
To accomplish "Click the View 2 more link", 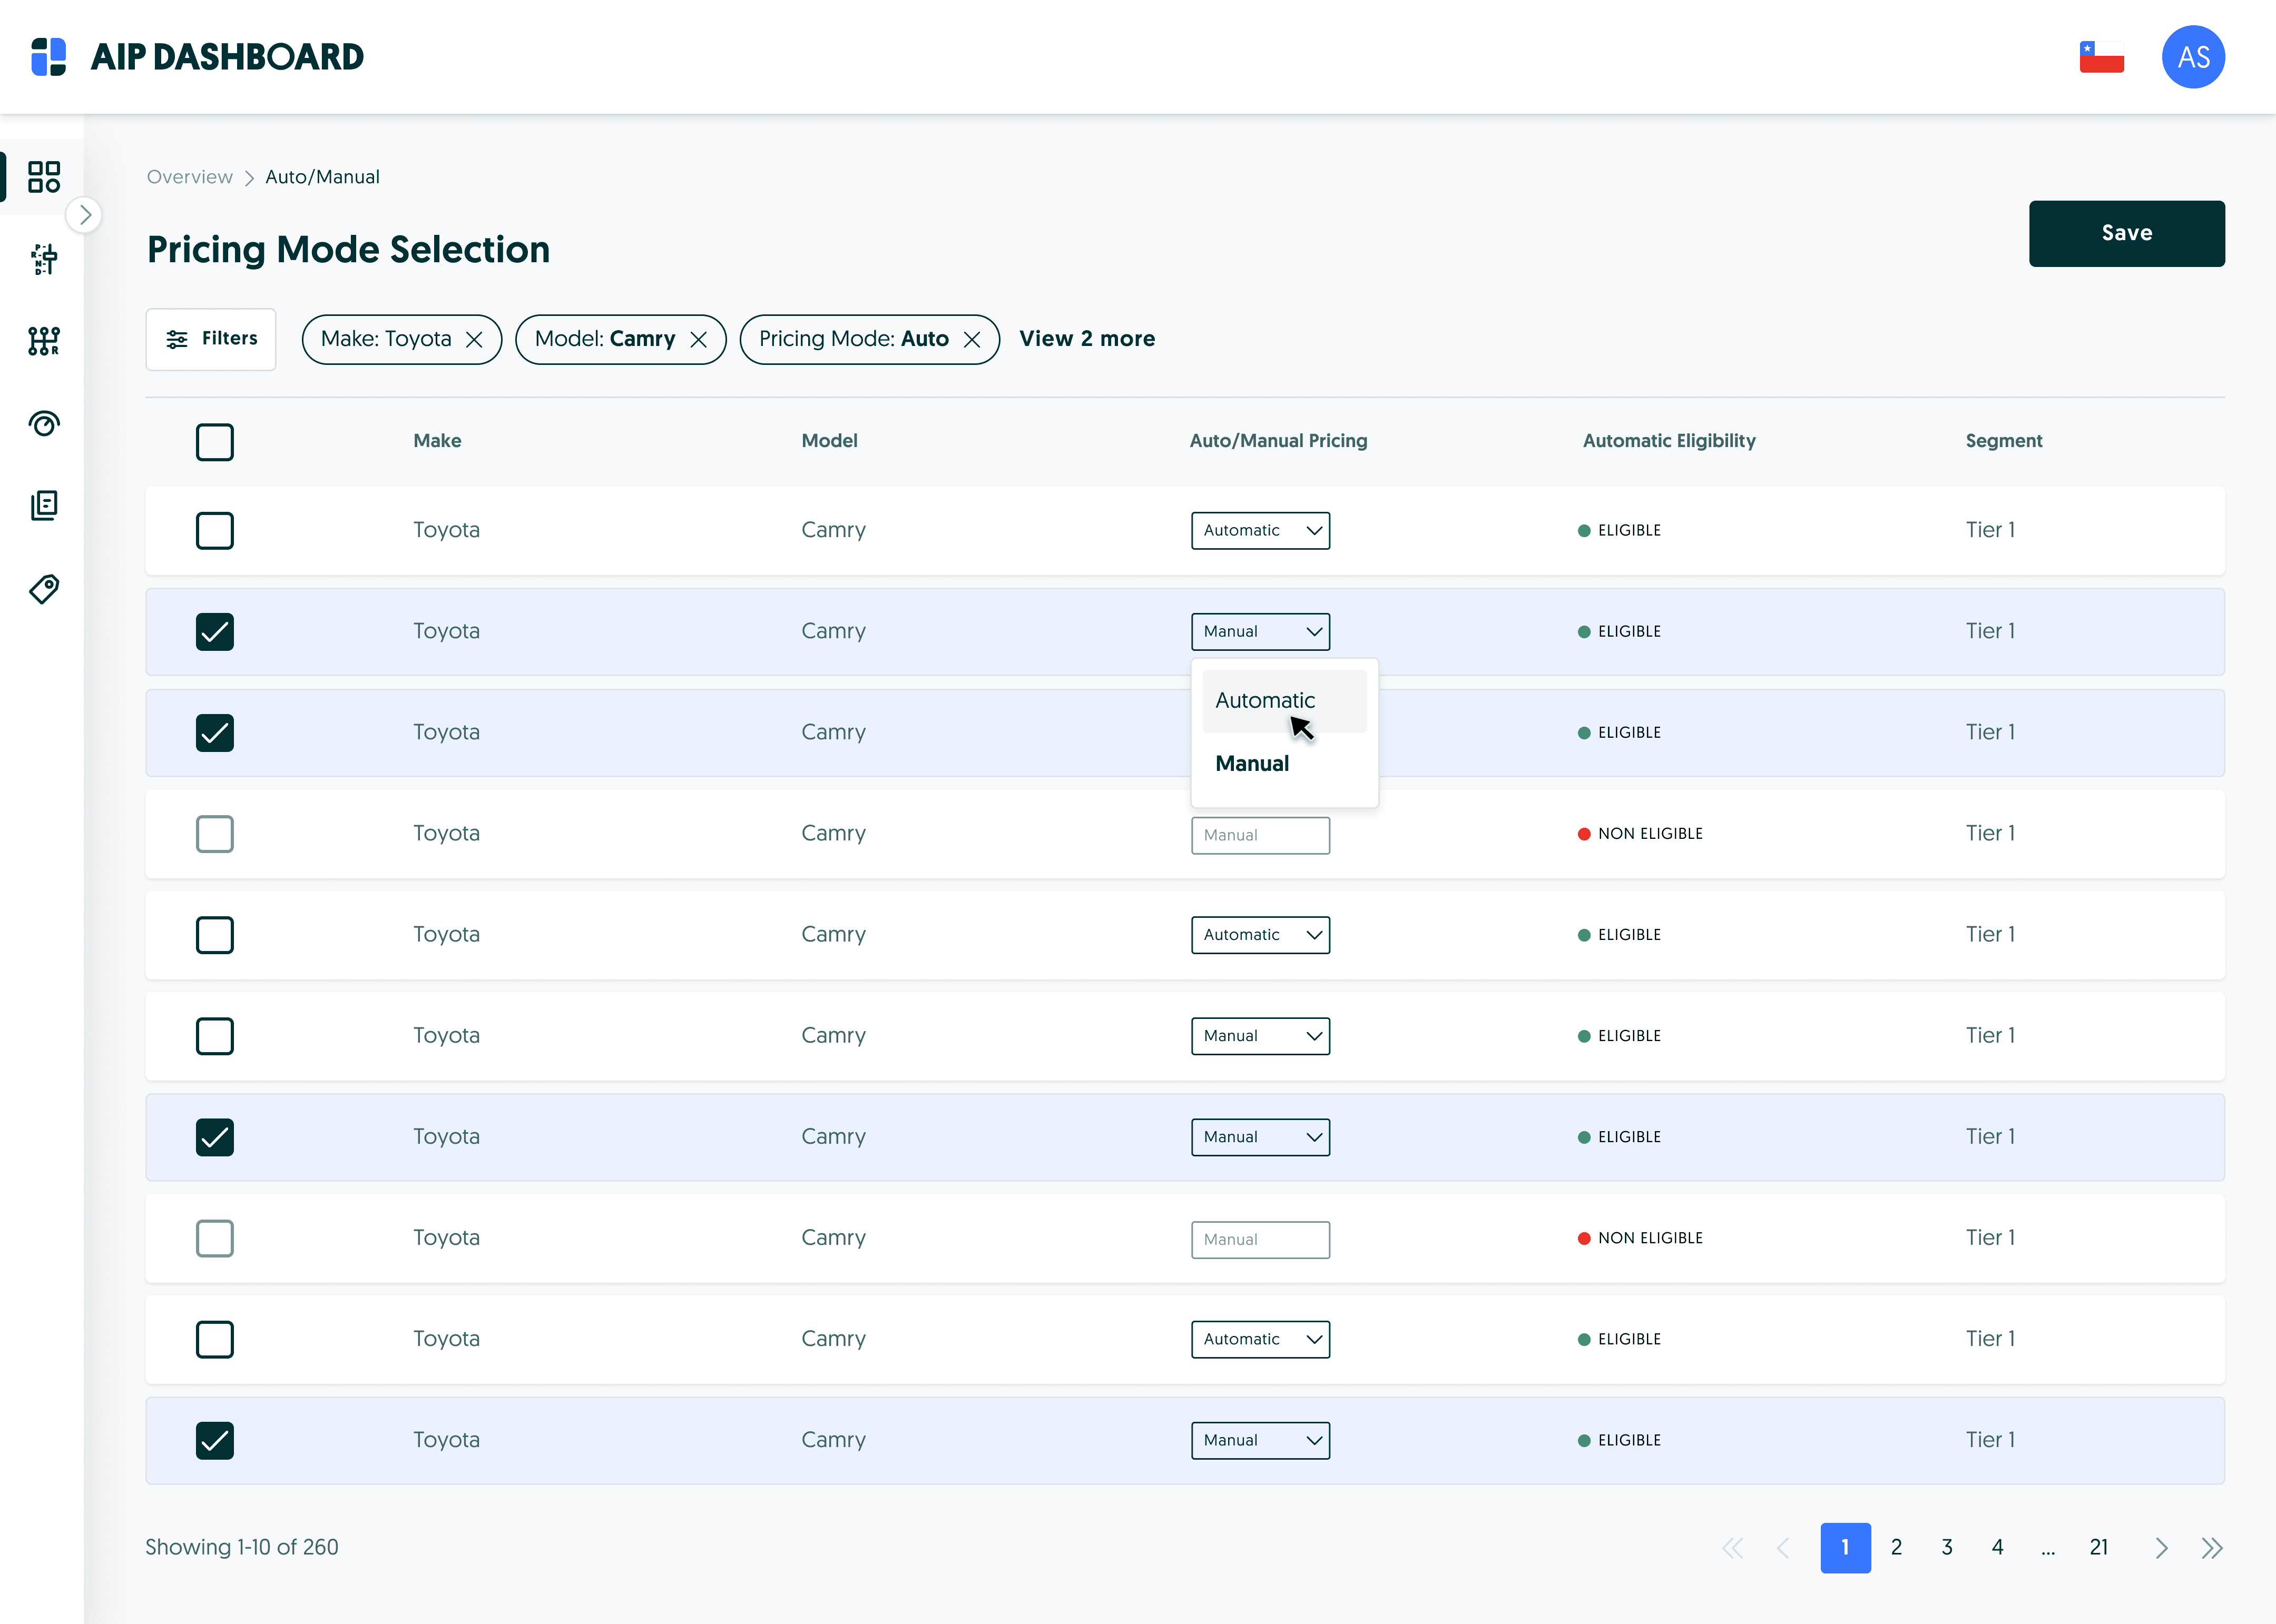I will tap(1086, 339).
